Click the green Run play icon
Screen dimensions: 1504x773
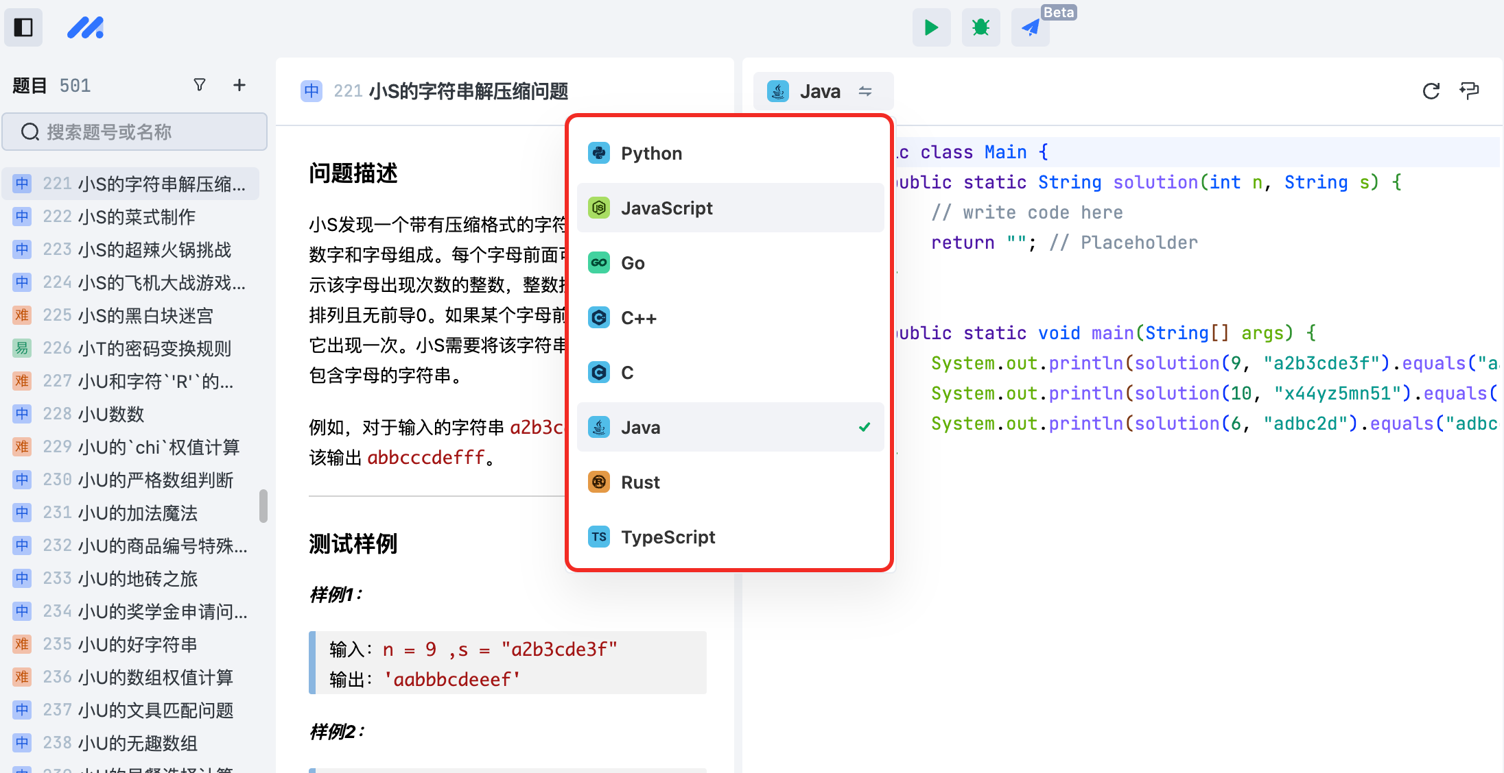(x=931, y=27)
